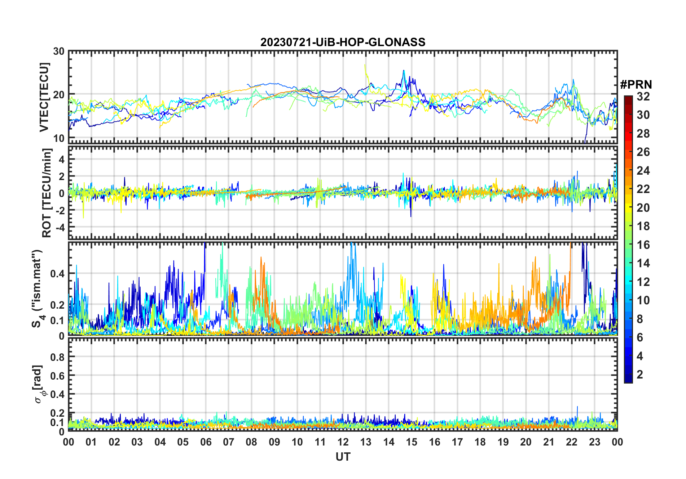Click sigma-phi y-axis tick 0.8
This screenshot has width=686, height=479.
click(x=57, y=357)
